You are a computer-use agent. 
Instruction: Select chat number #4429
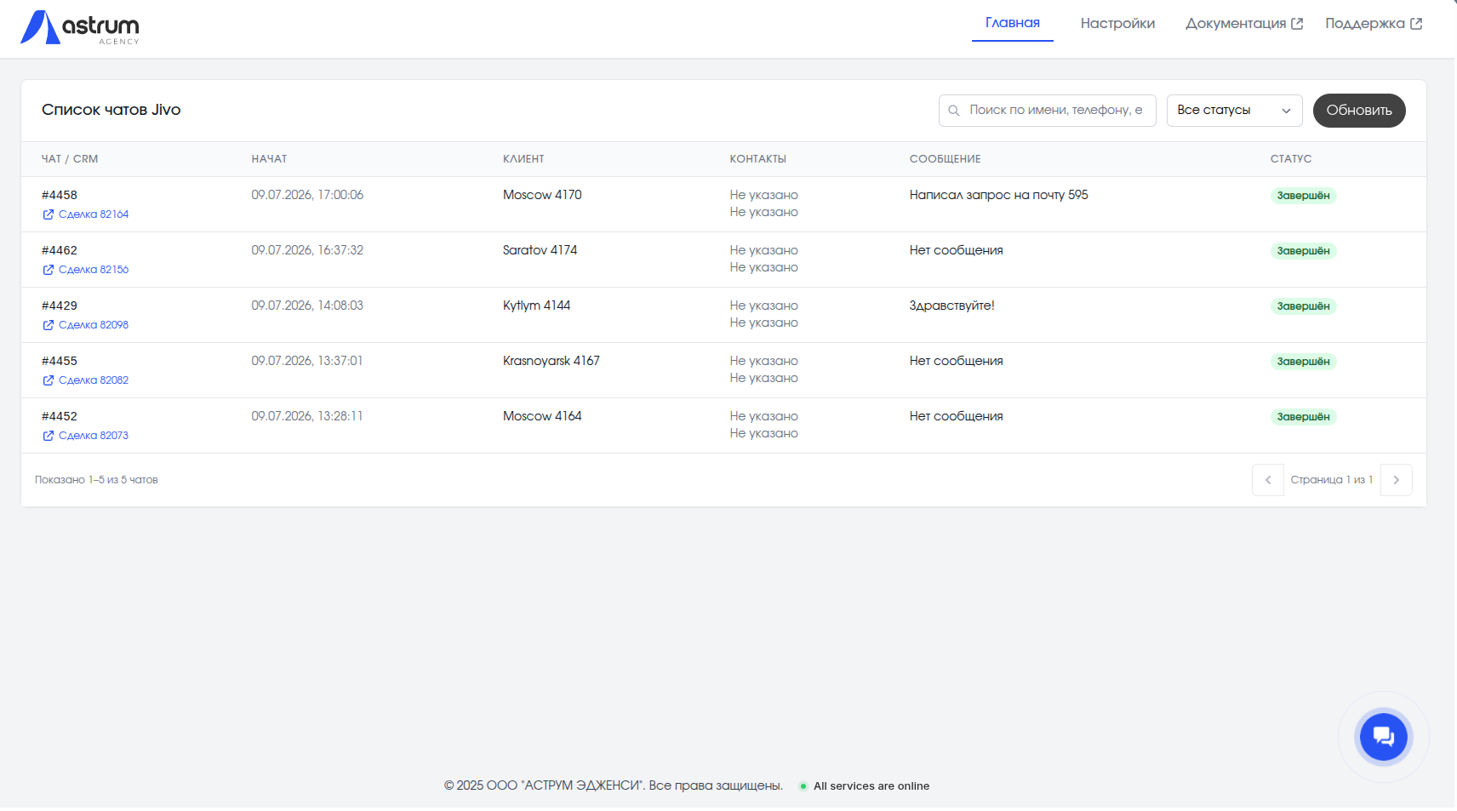point(60,306)
